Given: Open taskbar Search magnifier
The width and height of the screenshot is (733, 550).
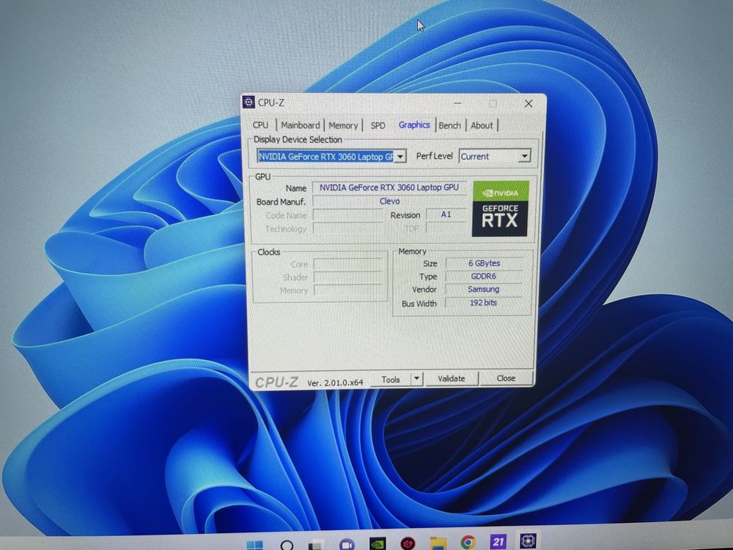Looking at the screenshot, I should [287, 546].
